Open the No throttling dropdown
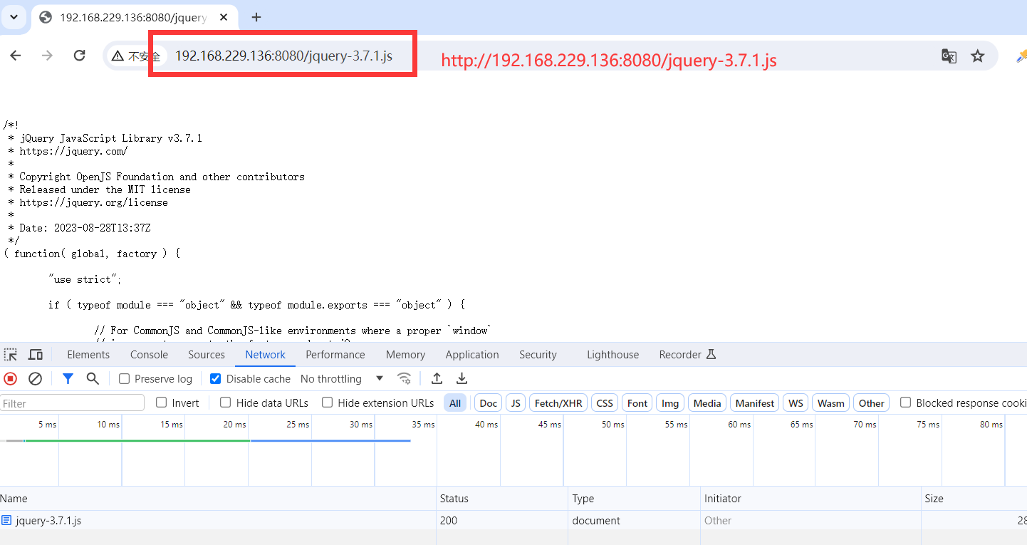 click(342, 379)
